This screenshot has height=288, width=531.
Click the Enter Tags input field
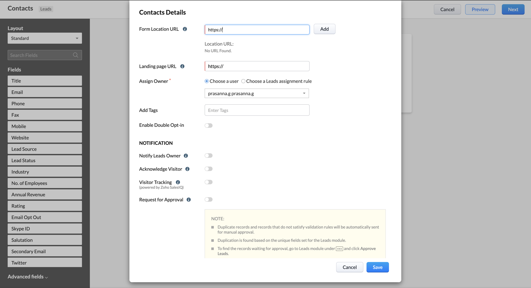(257, 110)
